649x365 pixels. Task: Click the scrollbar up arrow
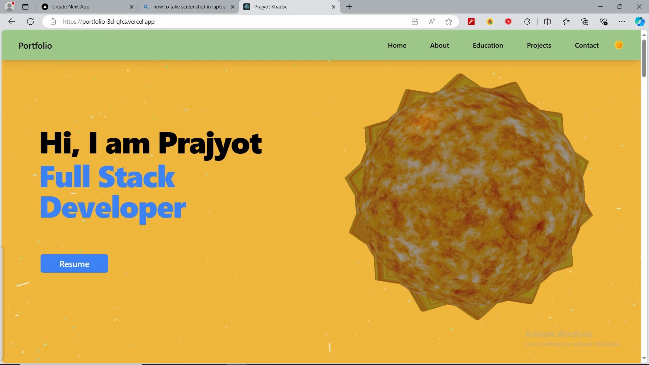(x=644, y=35)
